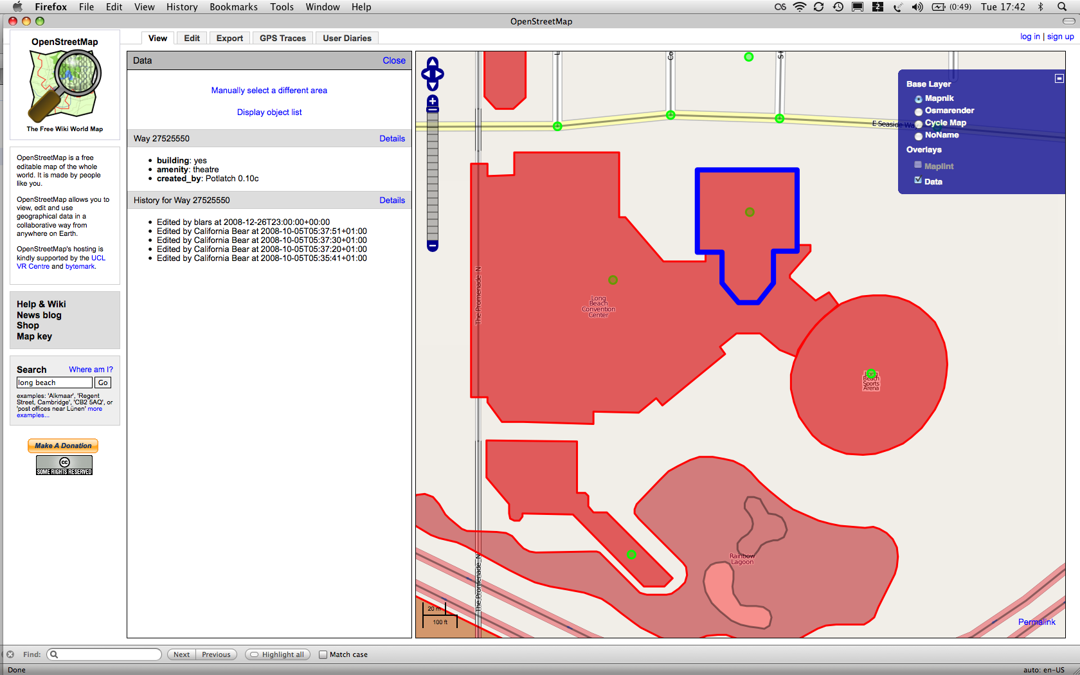Select the Osmarender base layer
The width and height of the screenshot is (1080, 675).
point(919,111)
